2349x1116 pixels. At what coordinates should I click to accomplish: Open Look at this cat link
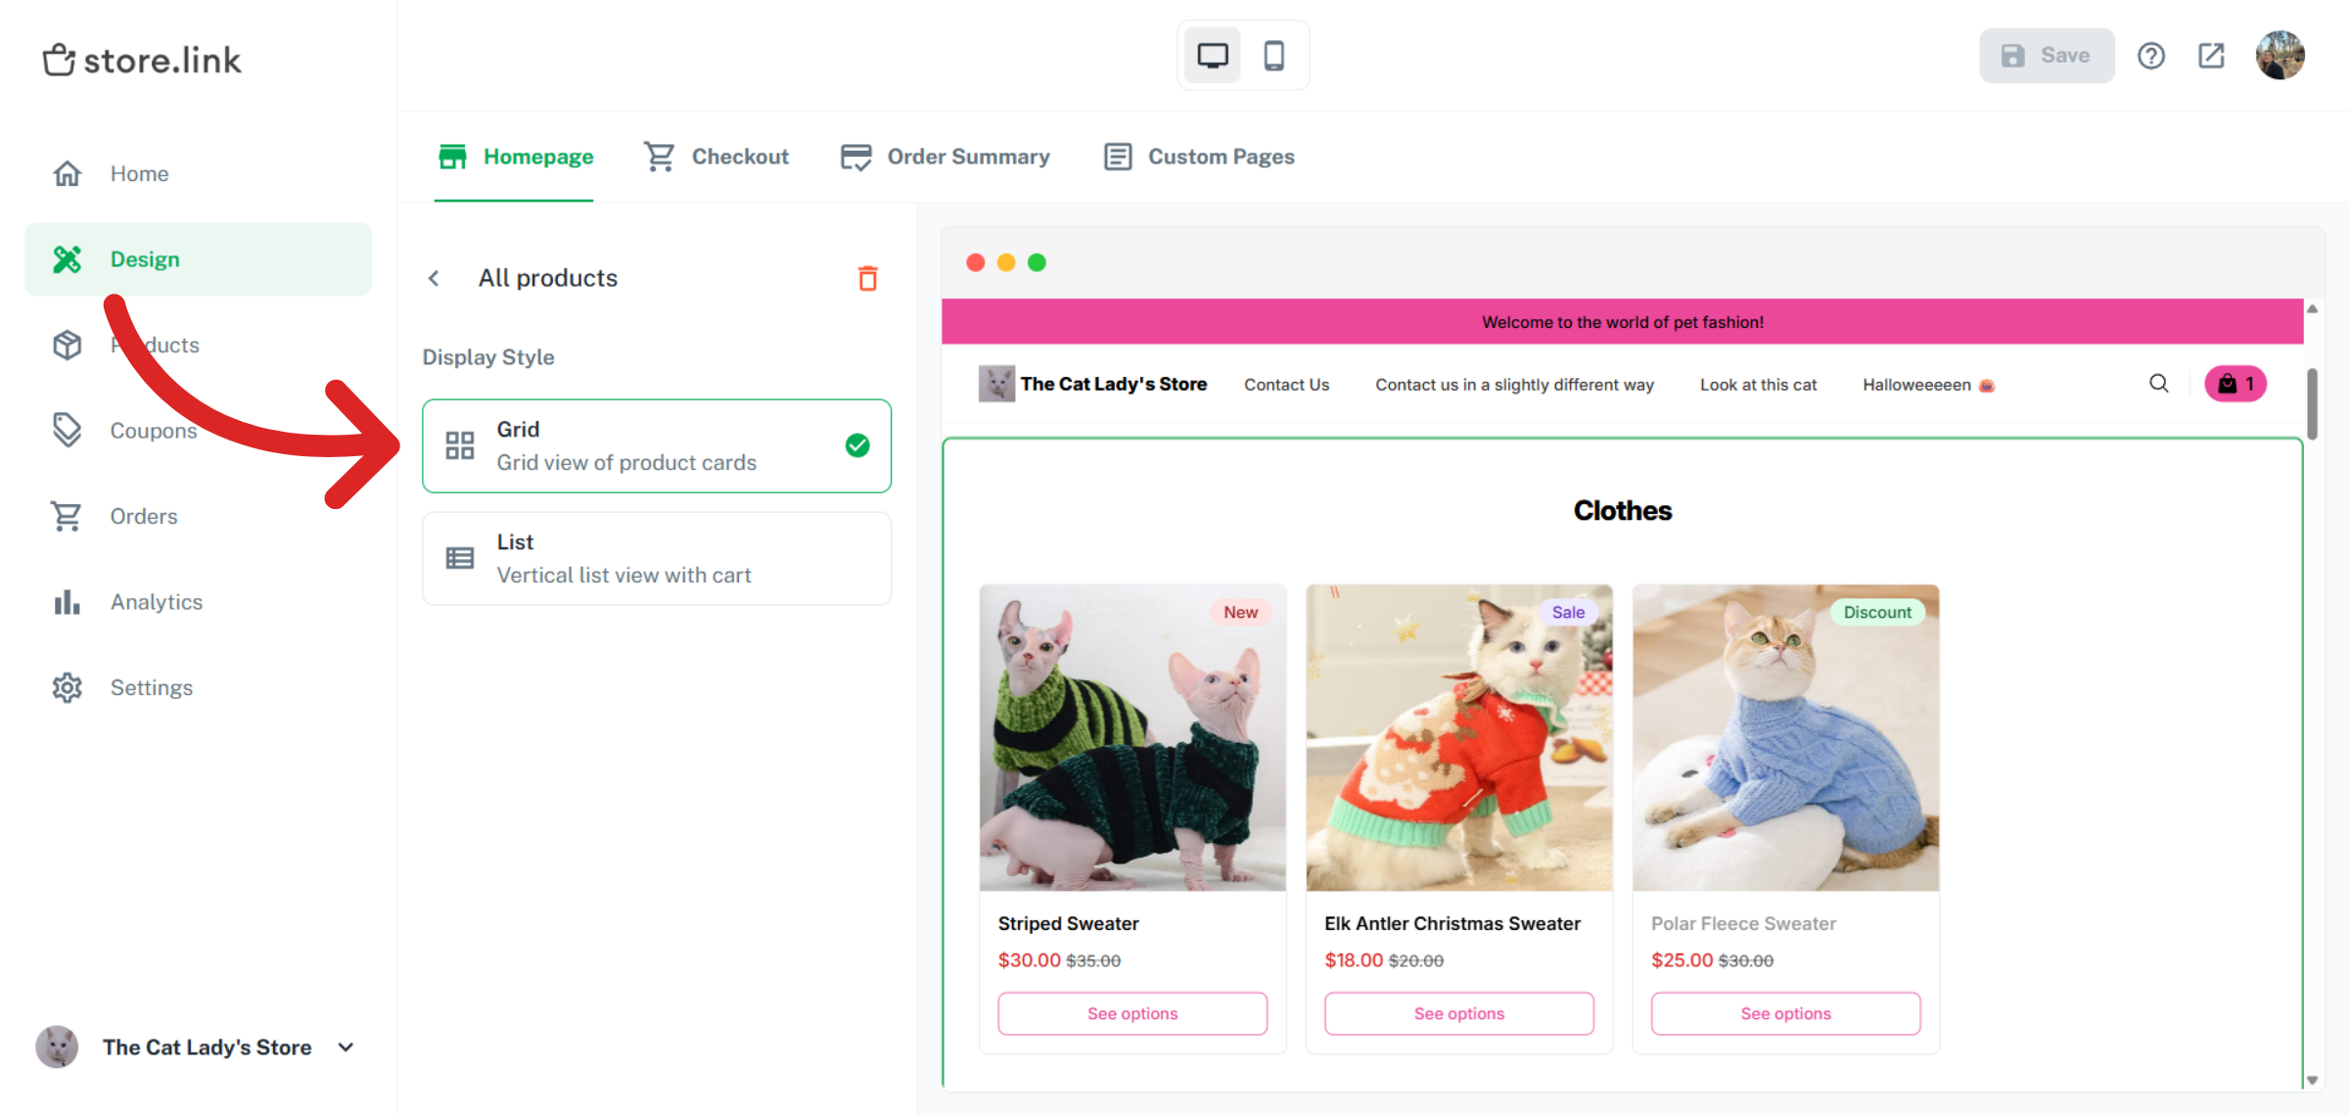1758,385
